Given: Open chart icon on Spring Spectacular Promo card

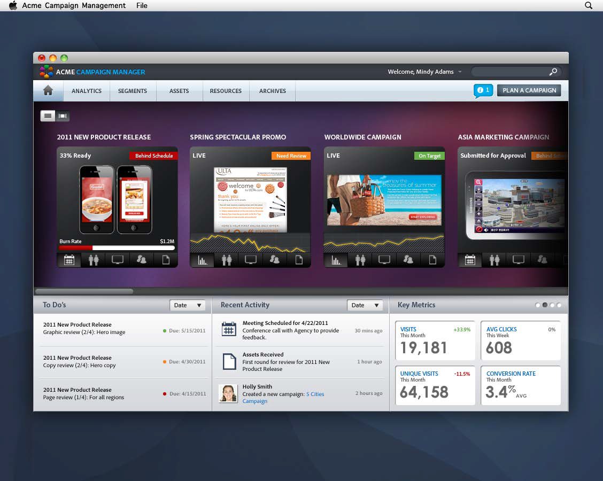Looking at the screenshot, I should coord(202,260).
